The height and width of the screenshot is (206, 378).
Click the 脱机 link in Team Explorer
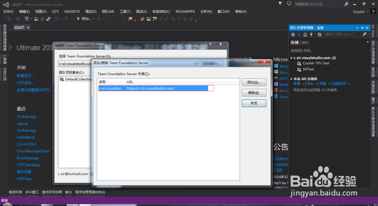coord(305,43)
